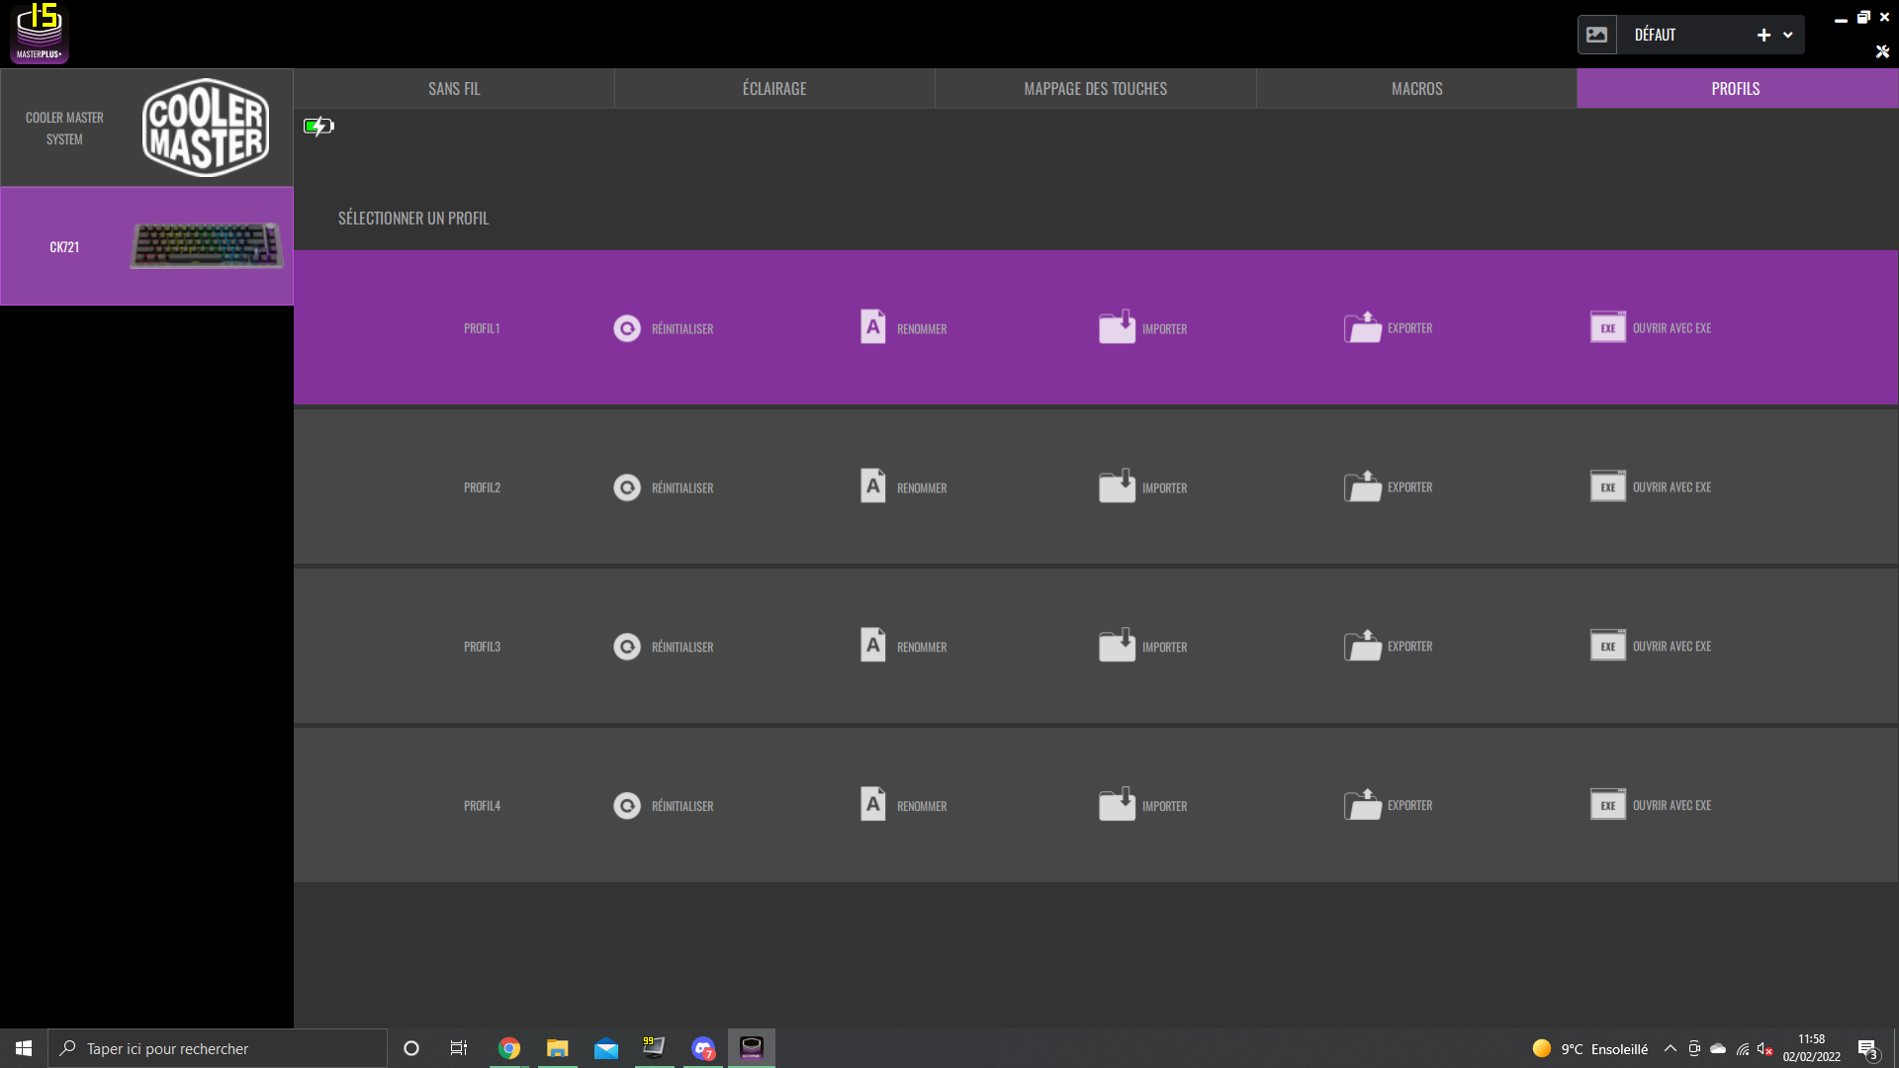Click the battery charging status icon
The image size is (1899, 1068).
tap(318, 126)
